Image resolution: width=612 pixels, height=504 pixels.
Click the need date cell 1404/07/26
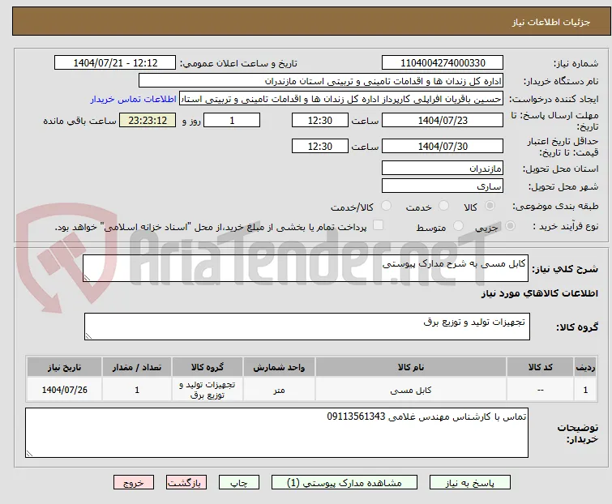tap(64, 390)
